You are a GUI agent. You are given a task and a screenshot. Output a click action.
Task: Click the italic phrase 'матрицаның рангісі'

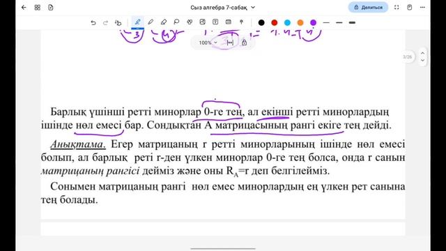90,171
